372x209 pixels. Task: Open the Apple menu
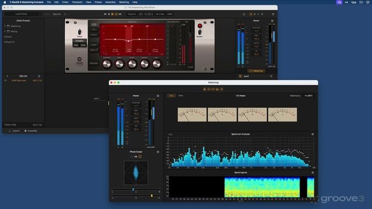[5, 2]
